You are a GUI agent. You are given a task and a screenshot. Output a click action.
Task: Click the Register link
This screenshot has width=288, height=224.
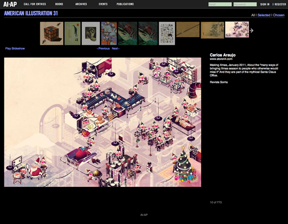pos(280,4)
